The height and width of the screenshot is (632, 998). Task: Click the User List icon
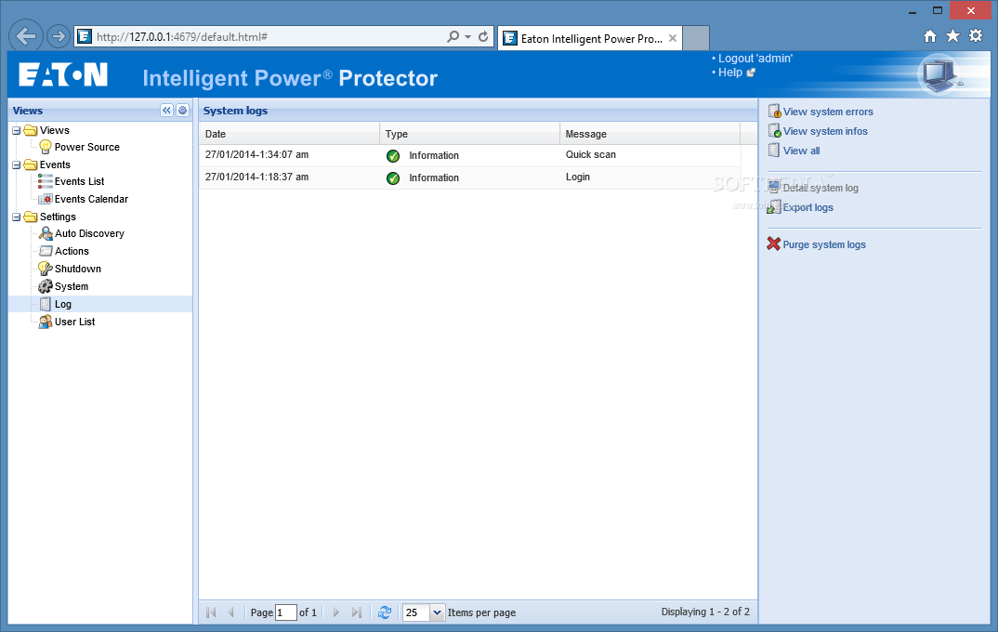[x=46, y=323]
